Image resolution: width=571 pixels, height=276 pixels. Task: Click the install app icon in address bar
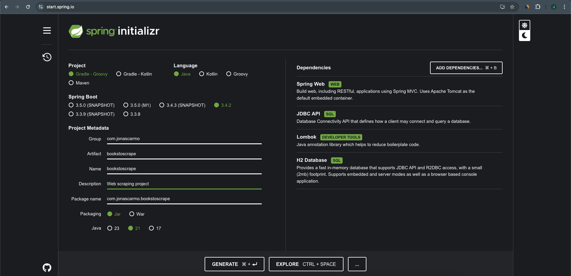click(x=503, y=7)
